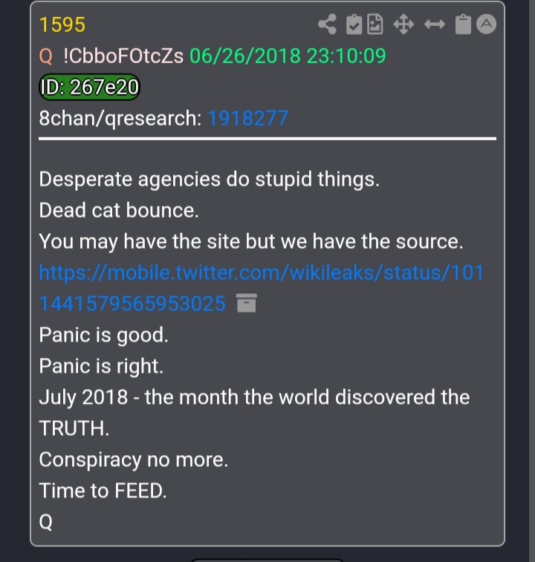Click the tripcode !CbboFOtcZs

pos(123,56)
